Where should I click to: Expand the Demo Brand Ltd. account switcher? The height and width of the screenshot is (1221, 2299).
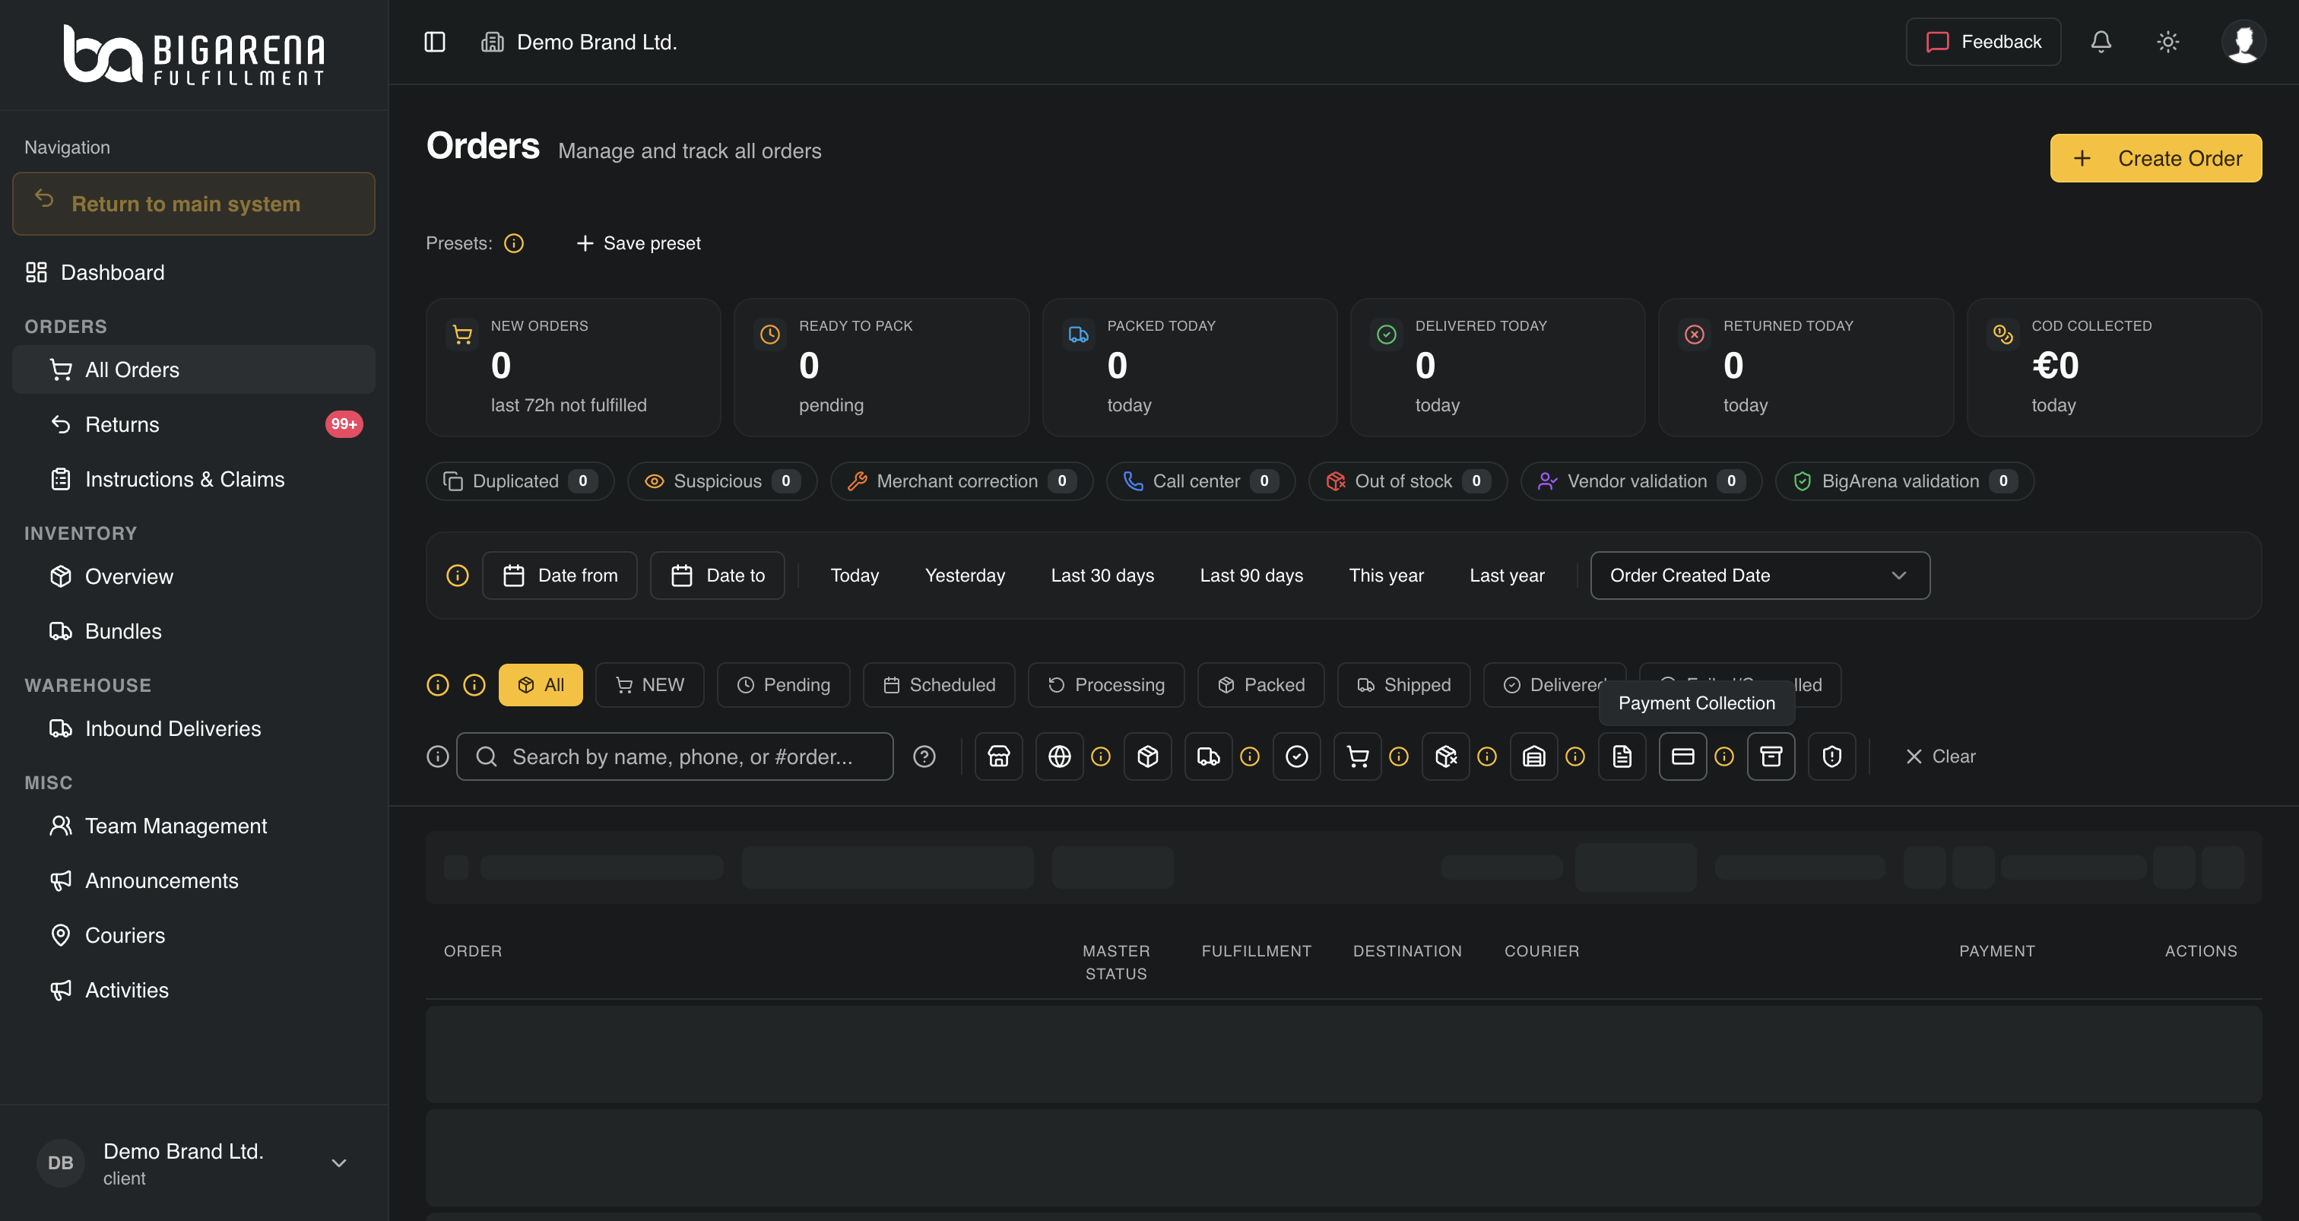click(194, 1163)
